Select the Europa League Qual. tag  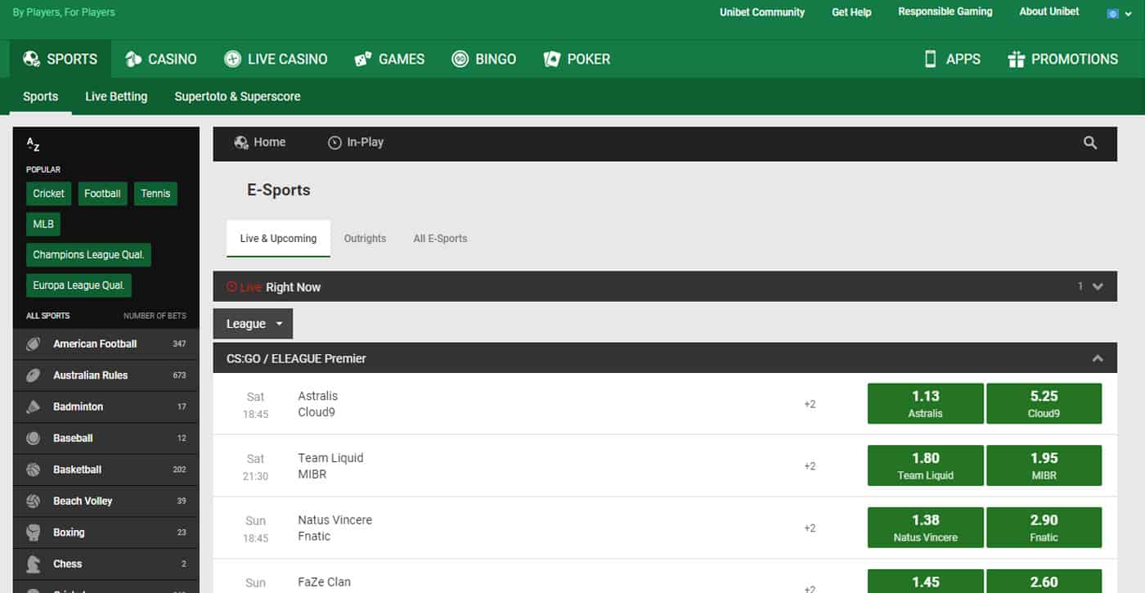[x=79, y=285]
